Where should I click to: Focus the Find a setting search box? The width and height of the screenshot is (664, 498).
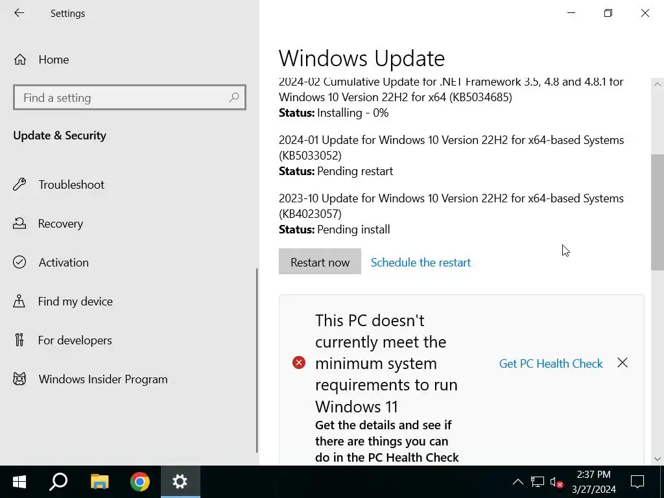(130, 98)
